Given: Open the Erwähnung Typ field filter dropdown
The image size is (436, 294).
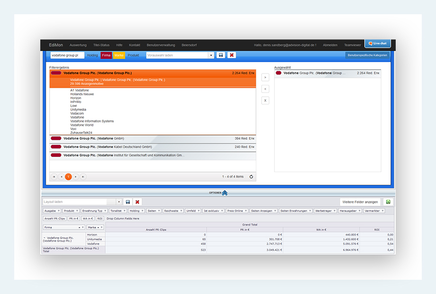Looking at the screenshot, I should pyautogui.click(x=105, y=211).
